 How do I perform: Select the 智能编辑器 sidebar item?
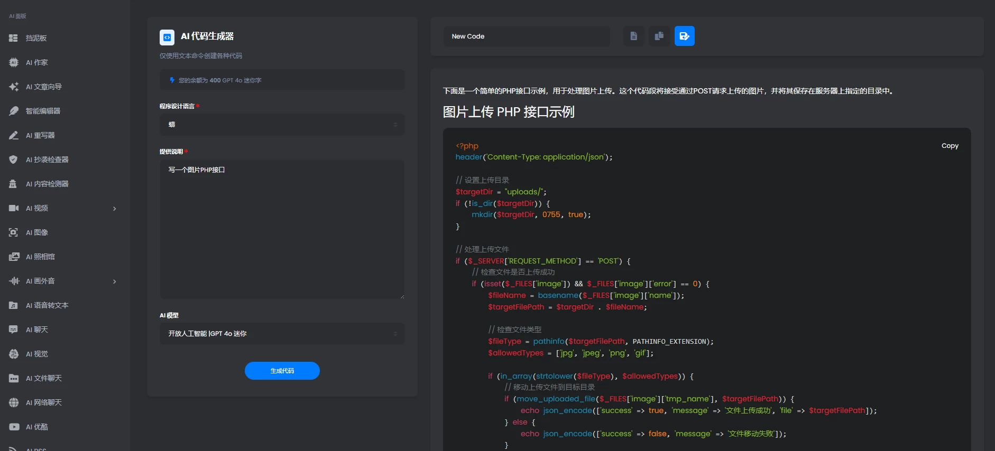43,111
